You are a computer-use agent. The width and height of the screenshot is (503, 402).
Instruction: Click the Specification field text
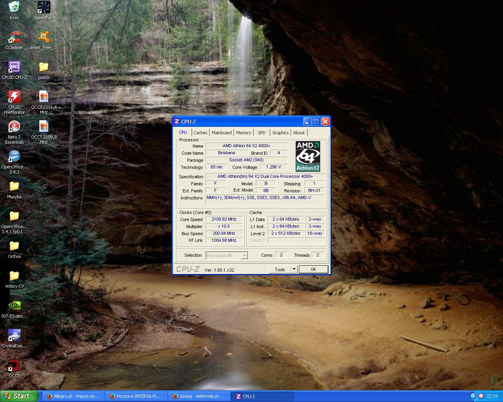click(265, 176)
